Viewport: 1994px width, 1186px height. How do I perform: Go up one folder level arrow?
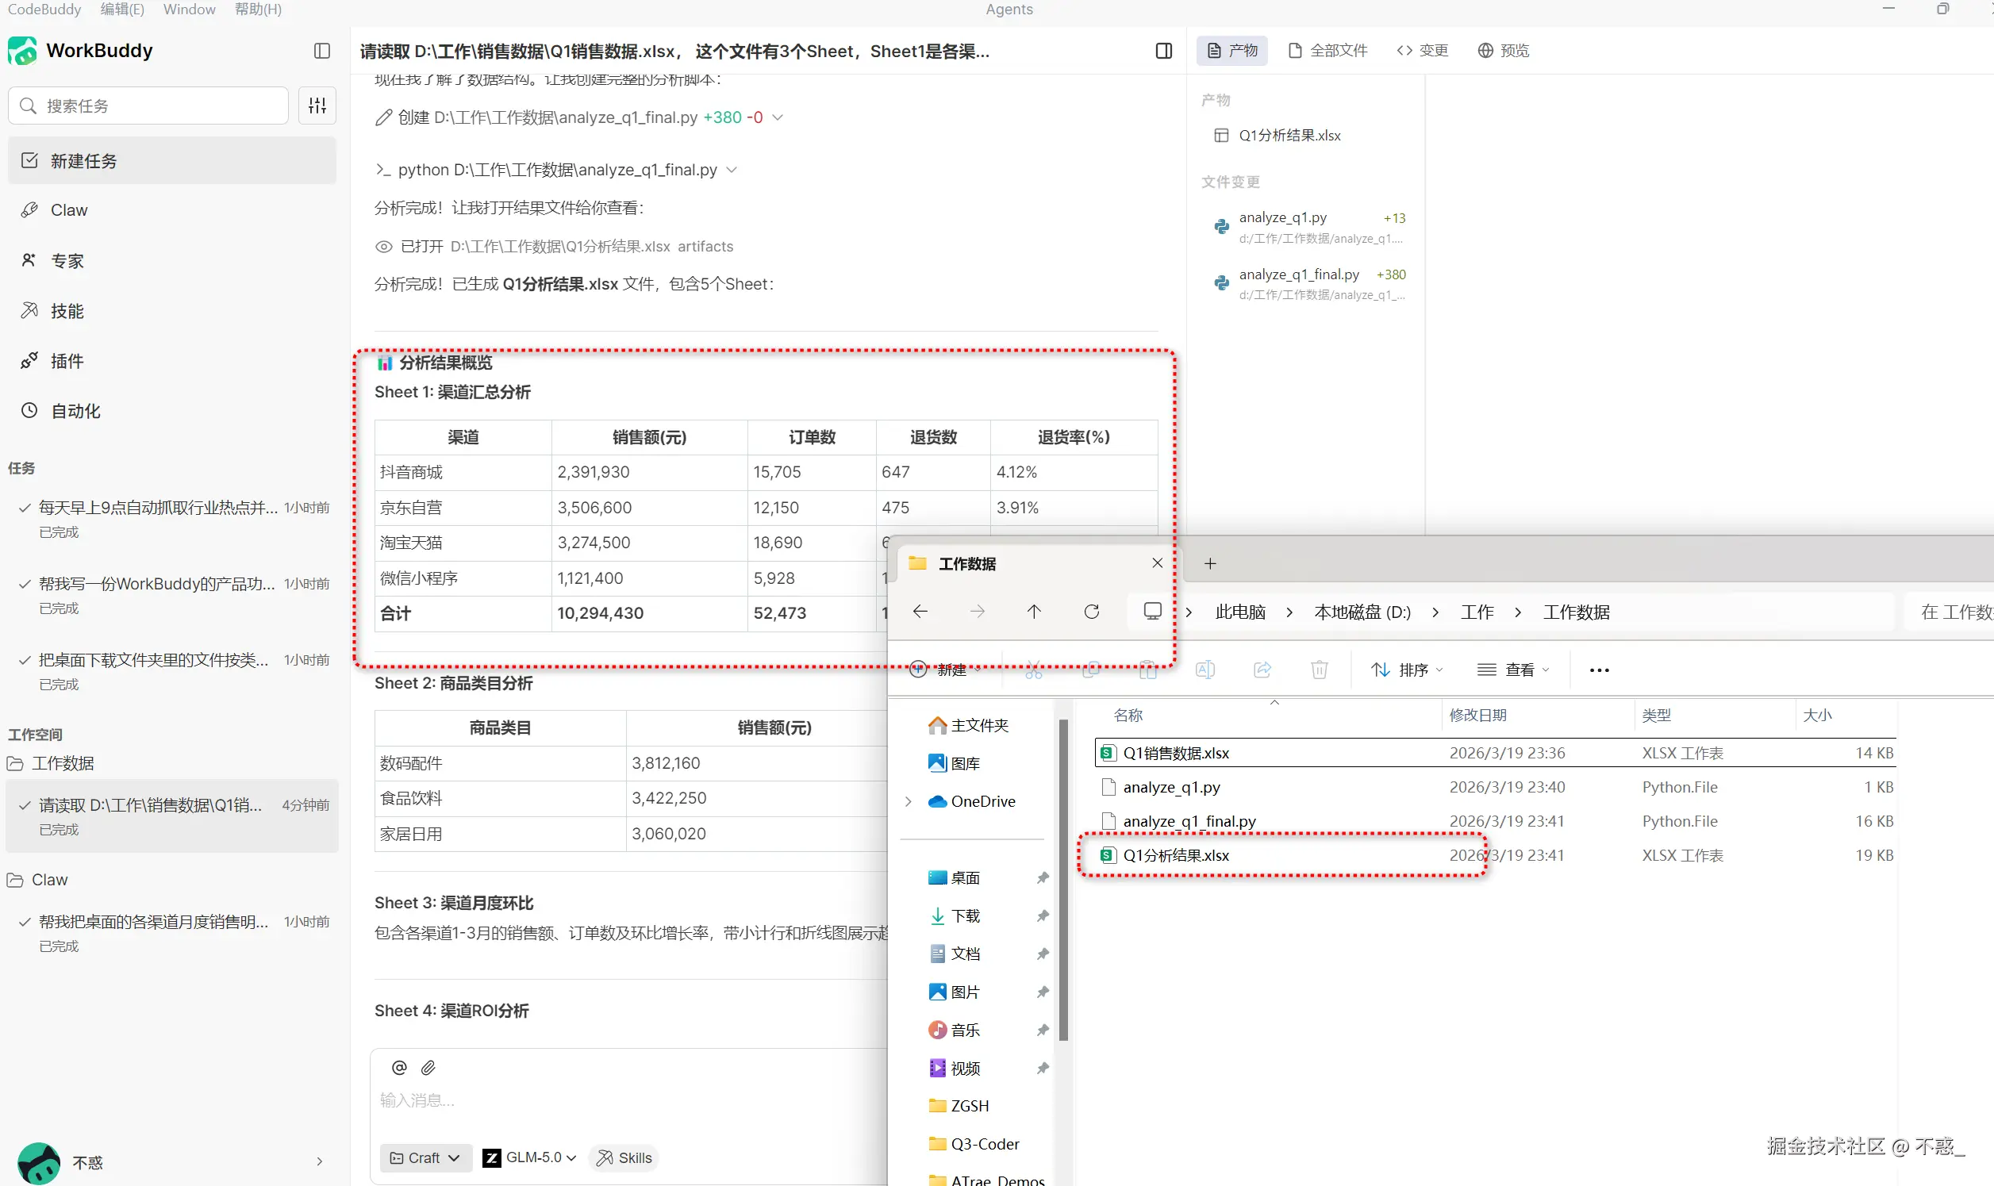coord(1034,612)
